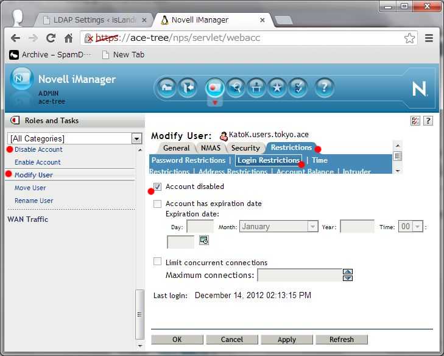The image size is (444, 356).
Task: Go to the browser home page icon
Action: click(x=68, y=38)
